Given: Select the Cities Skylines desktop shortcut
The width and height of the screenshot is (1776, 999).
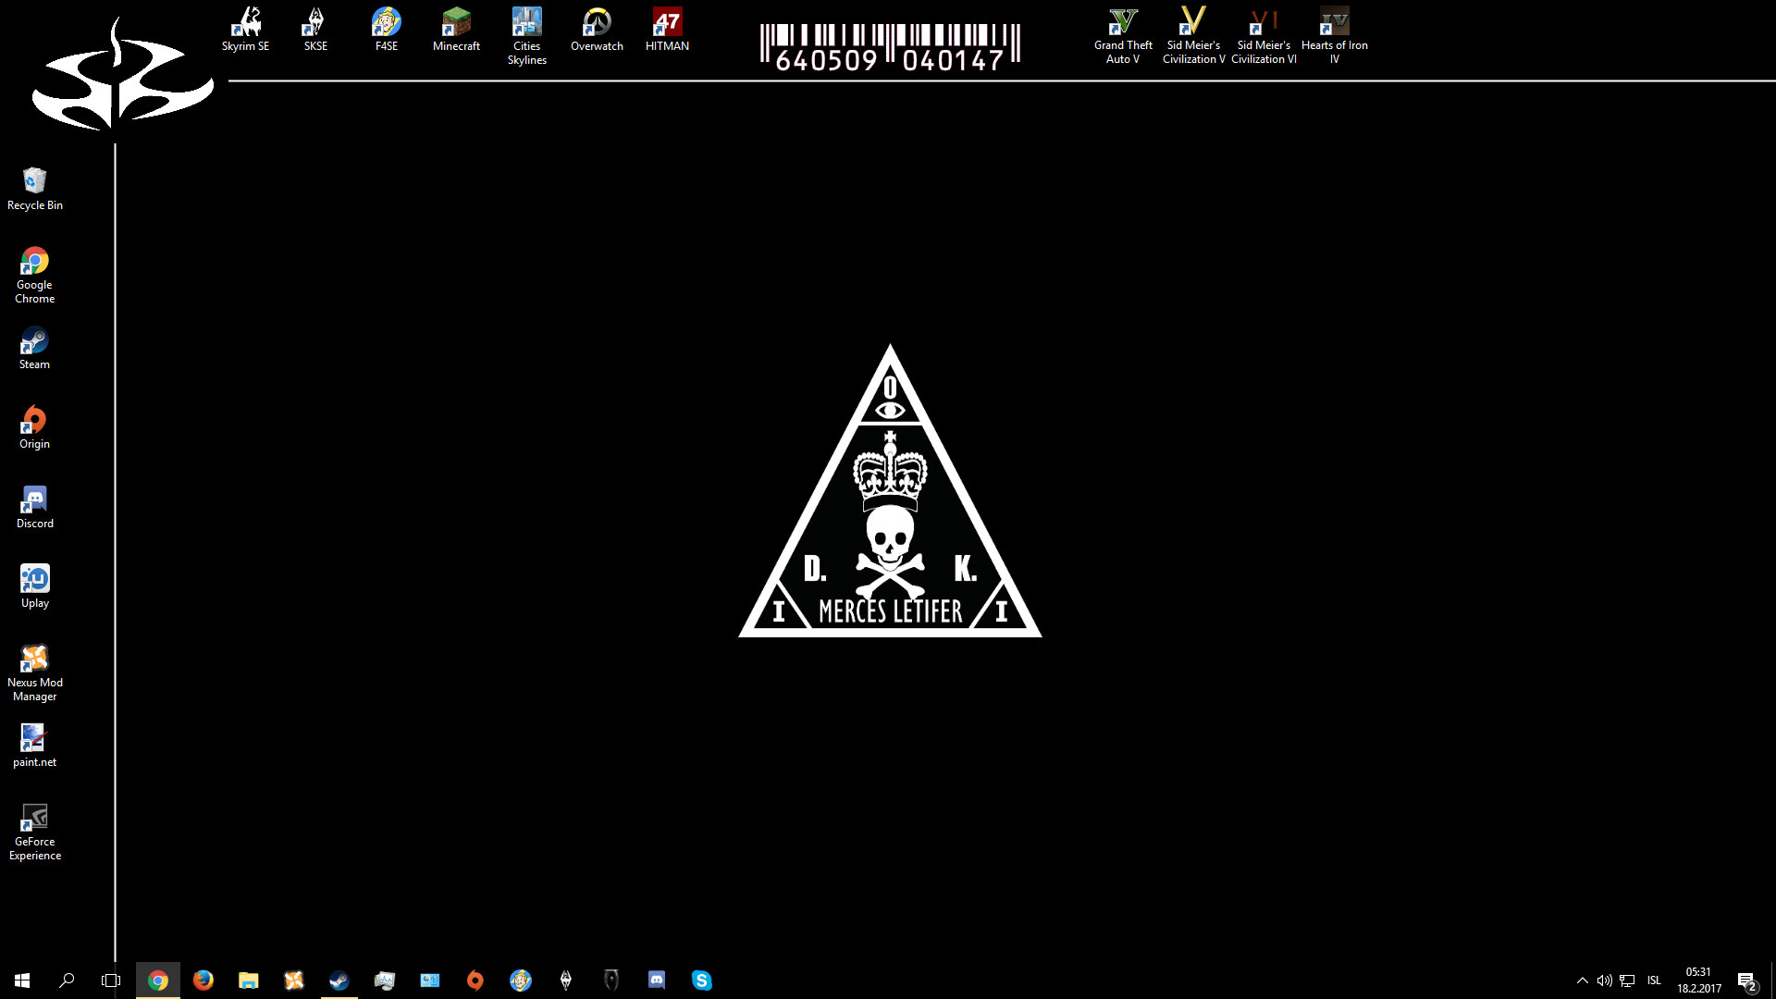Looking at the screenshot, I should pyautogui.click(x=526, y=36).
